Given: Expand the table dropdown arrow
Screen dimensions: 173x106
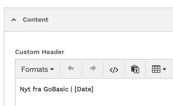Looking at the screenshot, I should tap(164, 69).
